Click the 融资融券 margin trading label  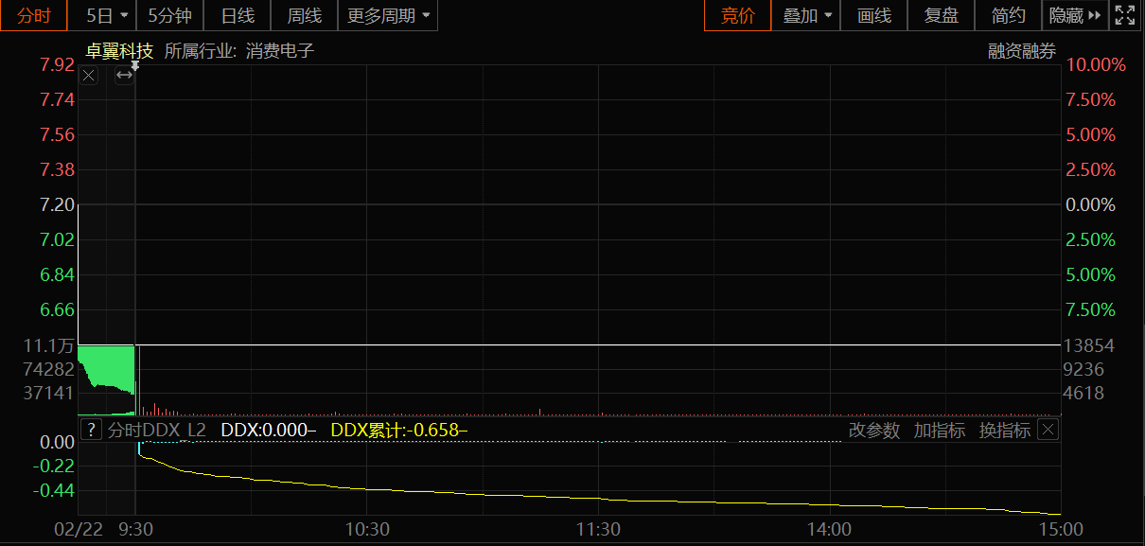(x=1022, y=52)
